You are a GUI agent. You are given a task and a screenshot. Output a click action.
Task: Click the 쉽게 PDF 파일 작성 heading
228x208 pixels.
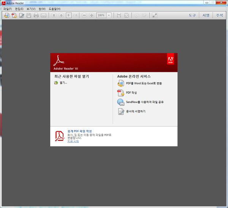pyautogui.click(x=79, y=131)
